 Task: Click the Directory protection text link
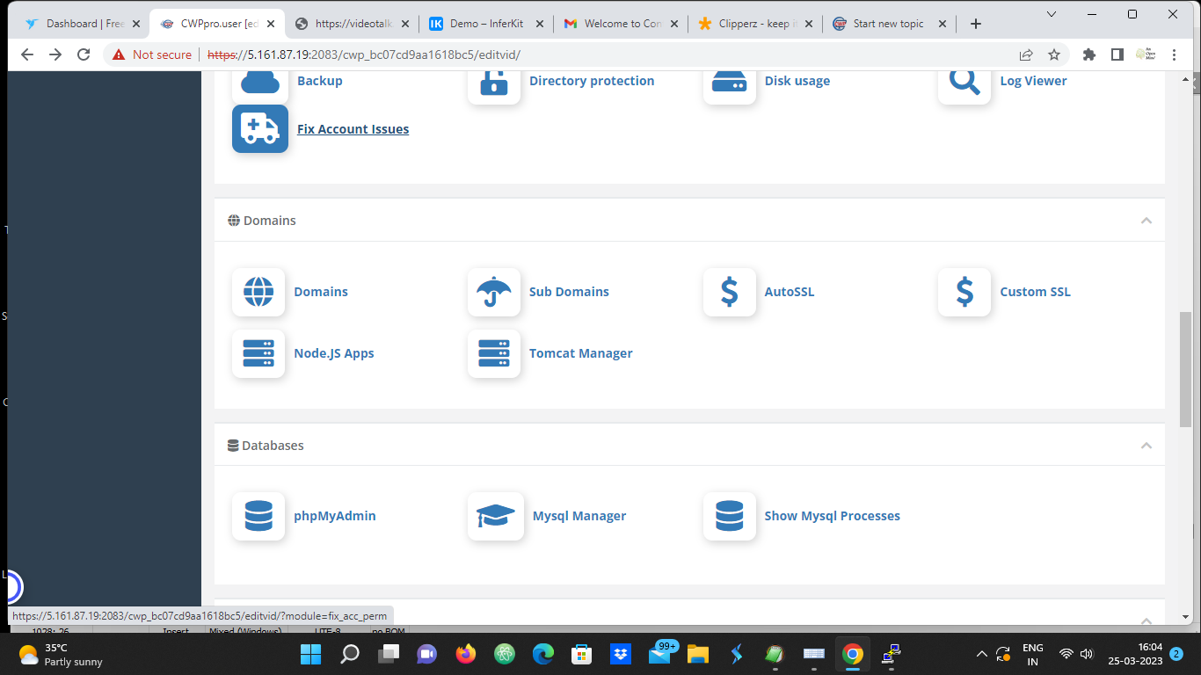point(592,81)
